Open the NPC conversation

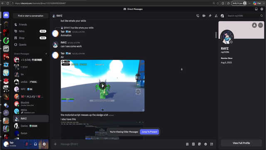(30, 89)
